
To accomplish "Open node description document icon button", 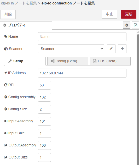I will point(136,25).
